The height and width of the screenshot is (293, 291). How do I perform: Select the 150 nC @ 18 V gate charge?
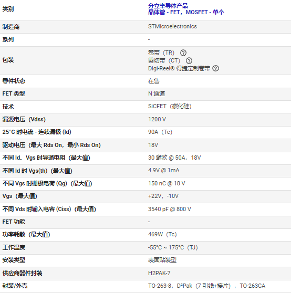pyautogui.click(x=167, y=183)
